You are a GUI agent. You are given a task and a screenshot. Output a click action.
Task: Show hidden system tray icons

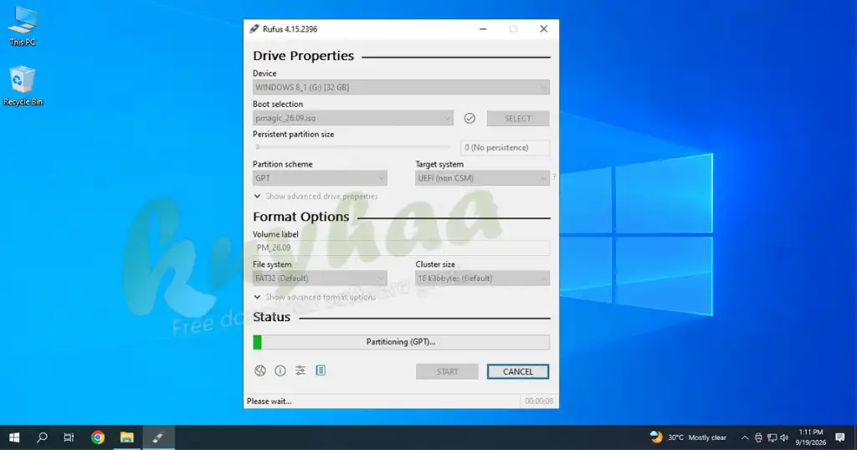pos(744,437)
